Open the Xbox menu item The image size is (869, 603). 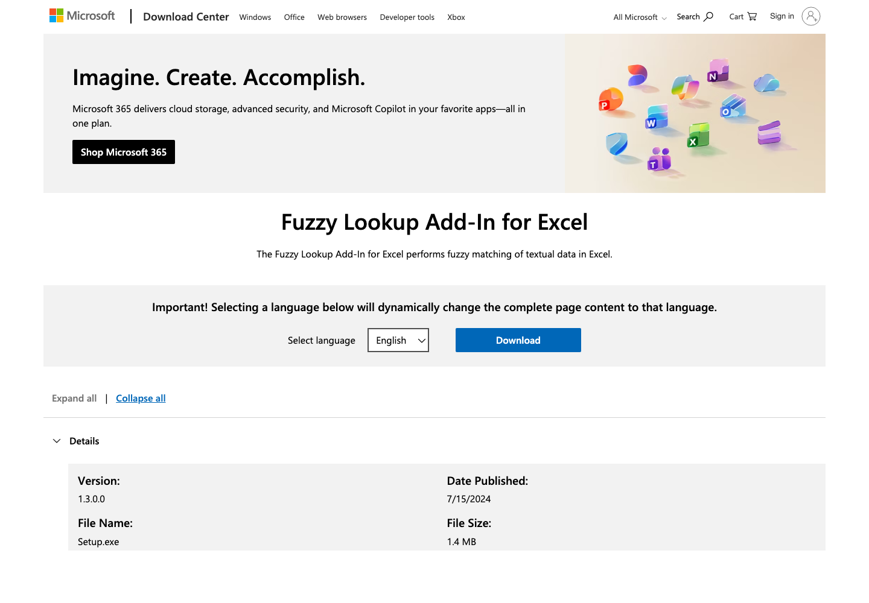pyautogui.click(x=456, y=17)
